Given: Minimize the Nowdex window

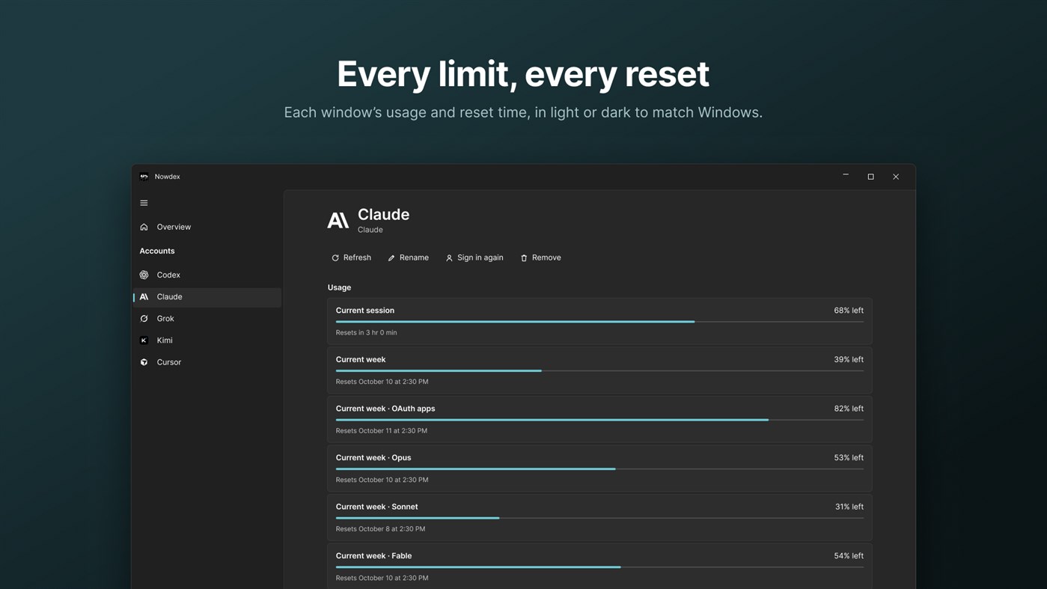Looking at the screenshot, I should coord(846,177).
